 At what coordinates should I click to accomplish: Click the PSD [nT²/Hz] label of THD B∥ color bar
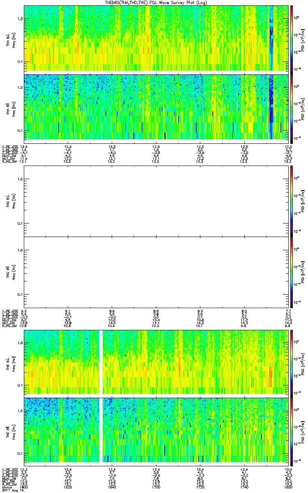point(303,272)
